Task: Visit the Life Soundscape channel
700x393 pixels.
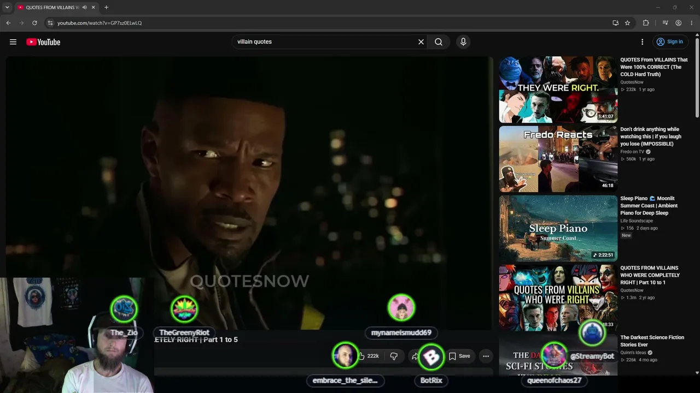Action: (637, 221)
